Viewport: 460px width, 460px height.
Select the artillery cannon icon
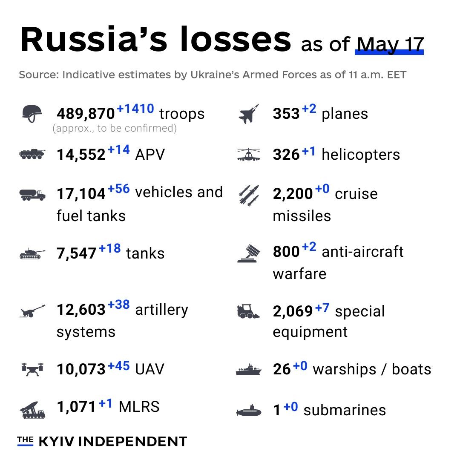(x=32, y=311)
